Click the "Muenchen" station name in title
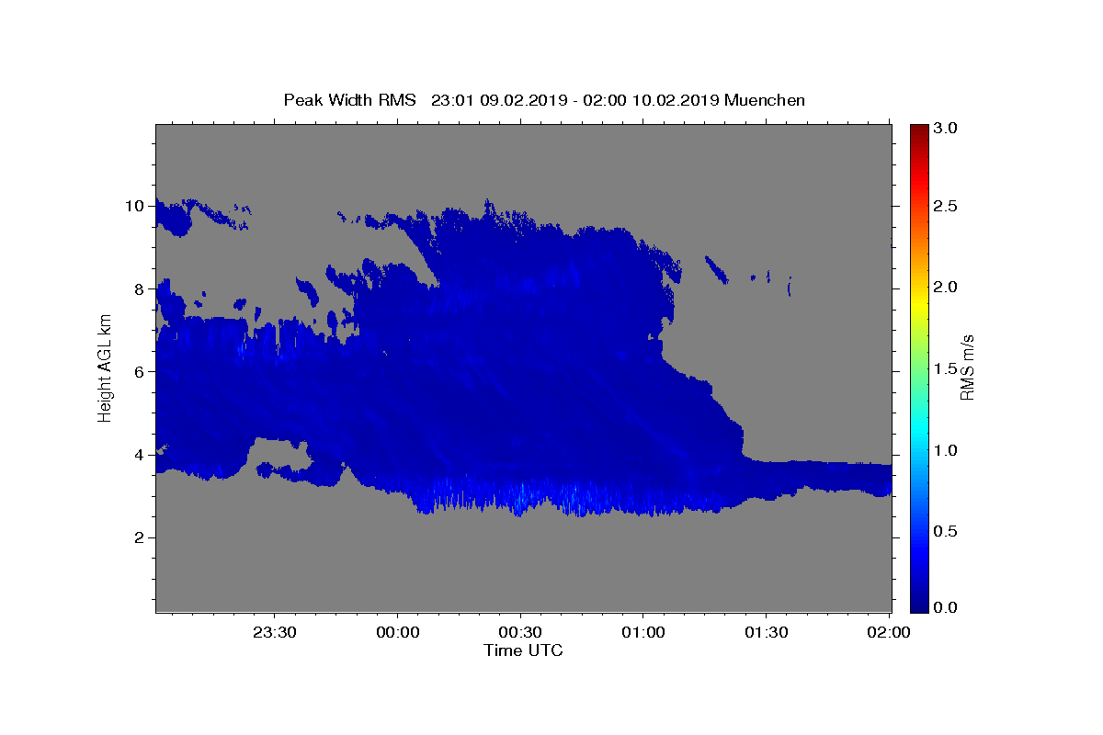Image resolution: width=1103 pixels, height=735 pixels. (765, 100)
